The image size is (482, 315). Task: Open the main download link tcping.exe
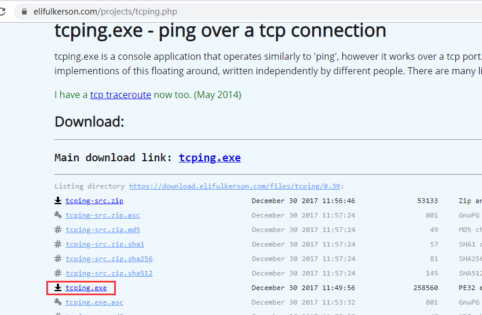210,158
